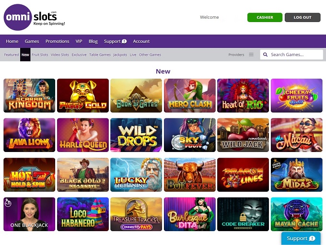Screen dimensions: 326x245
Task: Play the One Blackjack game
Action: point(29,214)
